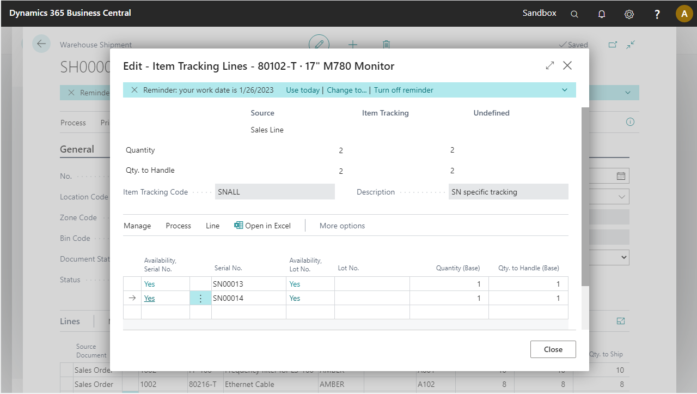Click Open in Excel
Viewport: 697px width, 394px height.
[x=262, y=226]
